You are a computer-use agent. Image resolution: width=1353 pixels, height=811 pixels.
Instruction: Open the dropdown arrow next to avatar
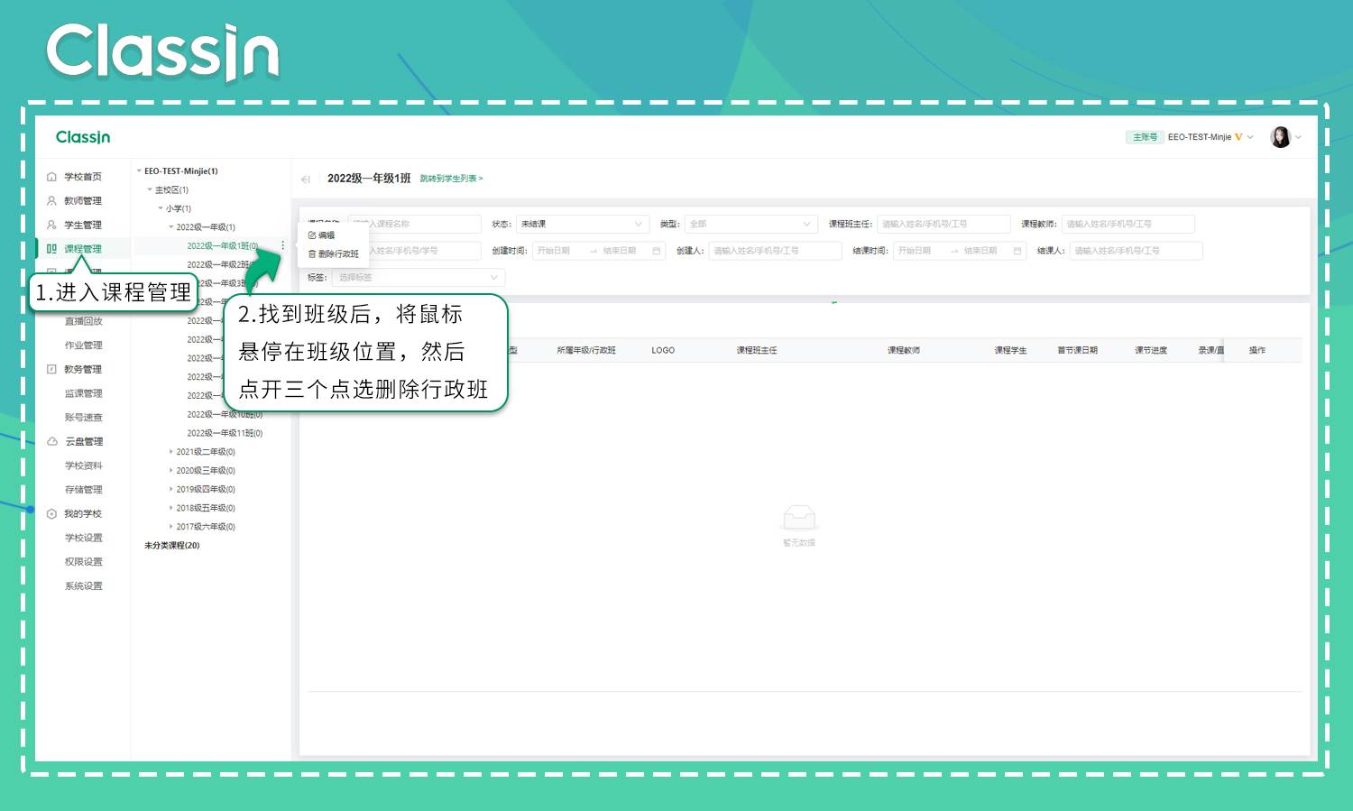tap(1298, 137)
